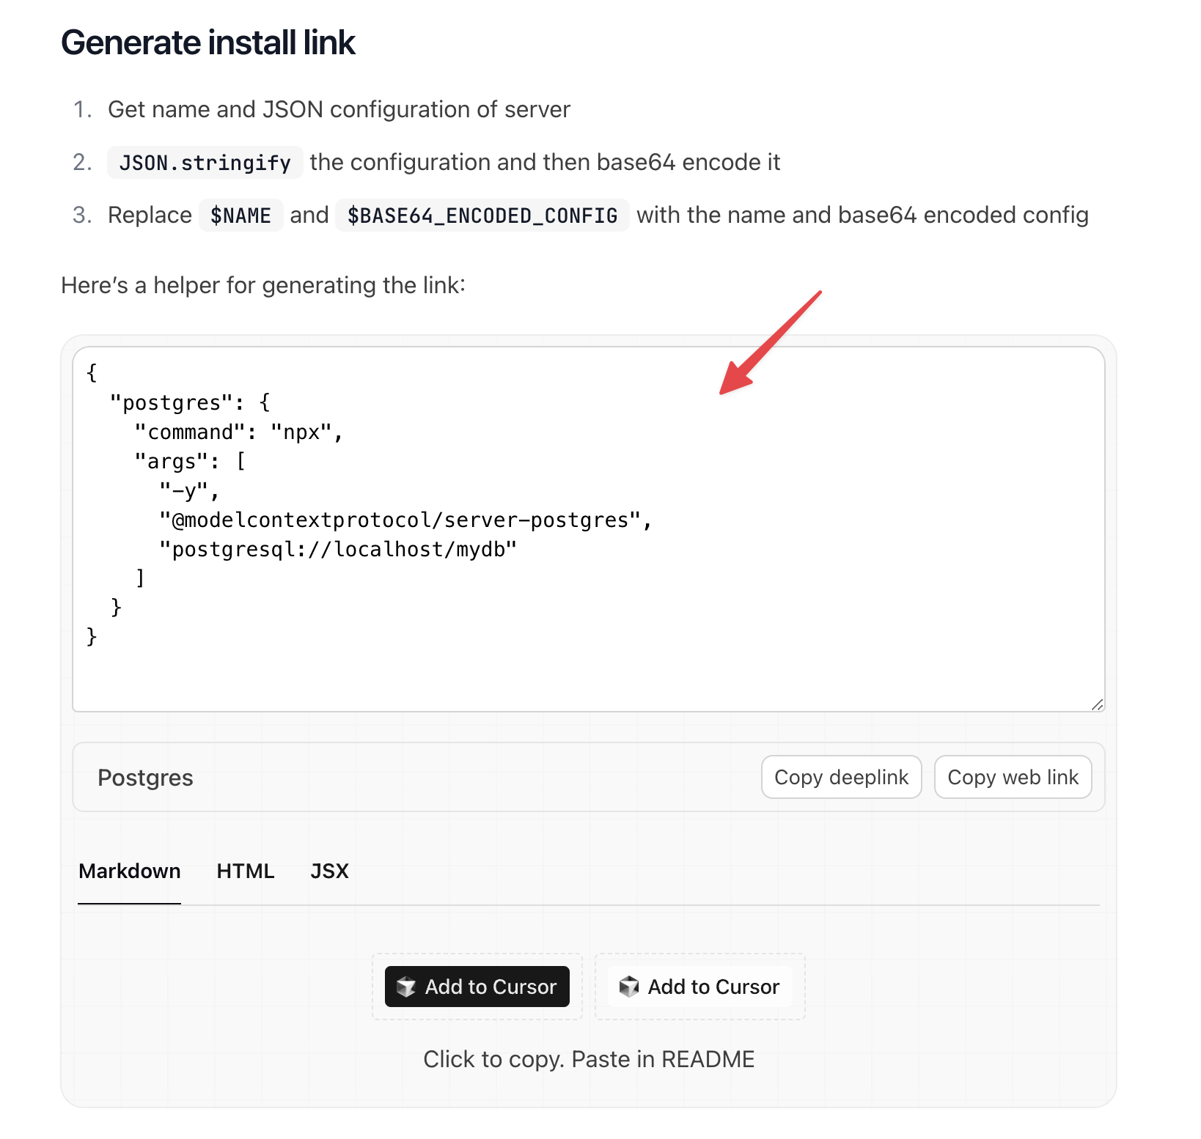
Task: Place cursor on the "command": "npx" line
Action: pyautogui.click(x=239, y=432)
